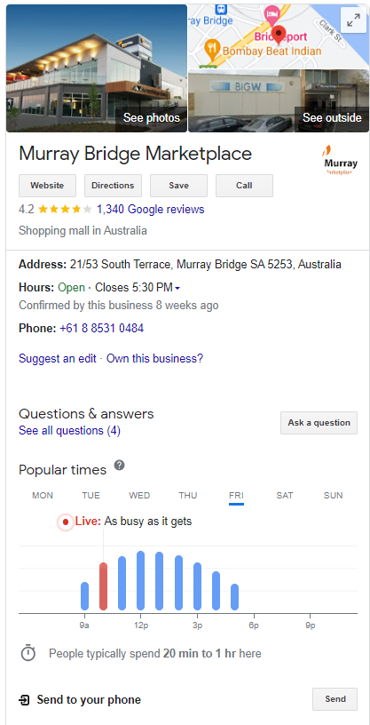Screen dimensions: 370x725
Task: Select the MON tab in Popular times
Action: (43, 496)
